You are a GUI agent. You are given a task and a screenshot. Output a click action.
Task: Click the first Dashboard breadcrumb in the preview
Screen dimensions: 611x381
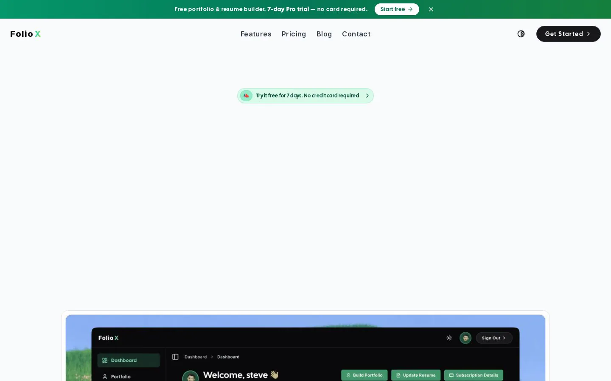pos(196,357)
